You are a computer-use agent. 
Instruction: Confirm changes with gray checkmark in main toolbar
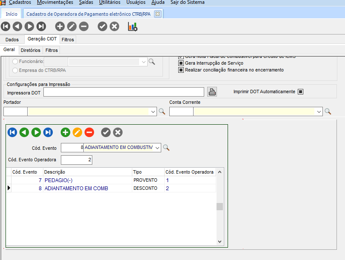point(103,26)
